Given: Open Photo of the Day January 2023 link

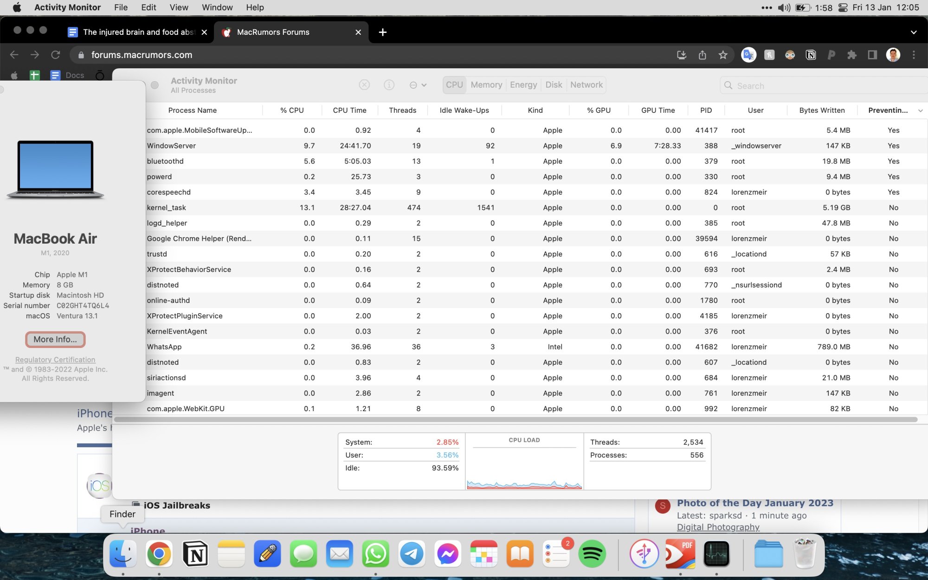Looking at the screenshot, I should click(x=755, y=503).
